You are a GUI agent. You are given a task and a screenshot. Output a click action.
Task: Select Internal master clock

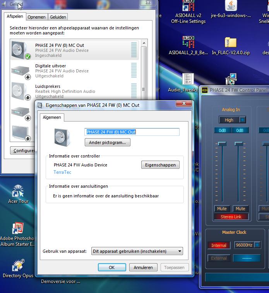[x=219, y=245]
